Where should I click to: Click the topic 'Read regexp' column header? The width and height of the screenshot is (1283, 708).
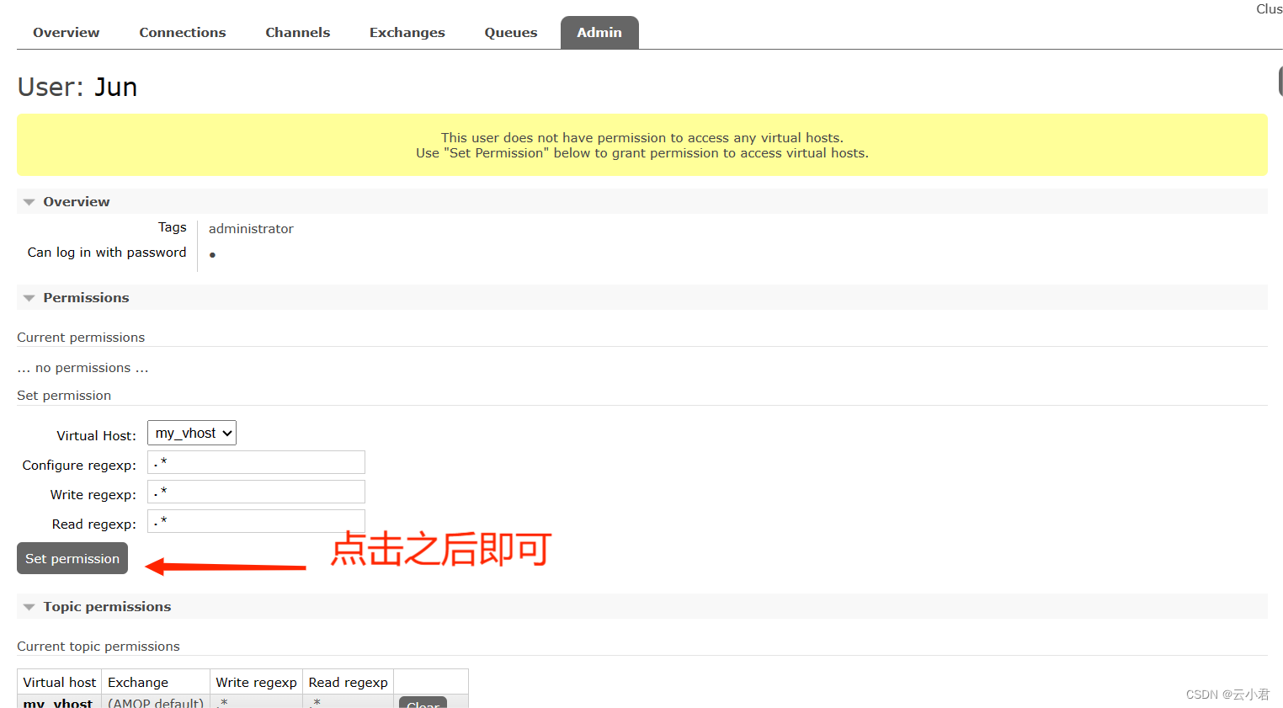point(348,682)
